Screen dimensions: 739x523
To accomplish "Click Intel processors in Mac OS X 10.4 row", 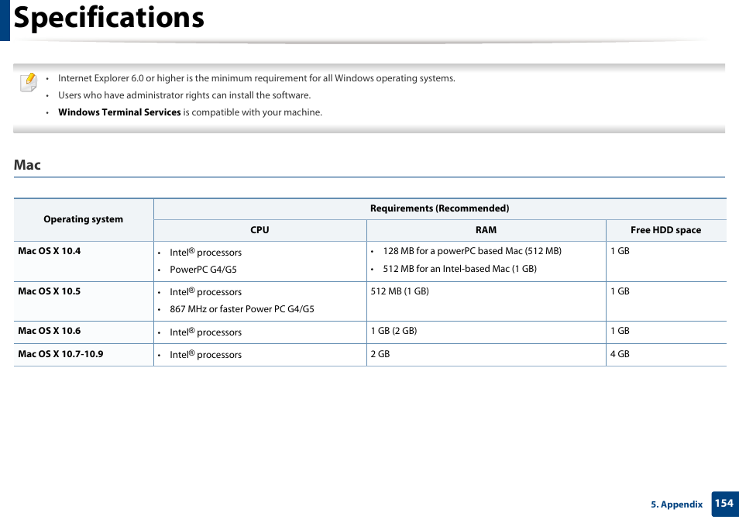I will click(205, 253).
